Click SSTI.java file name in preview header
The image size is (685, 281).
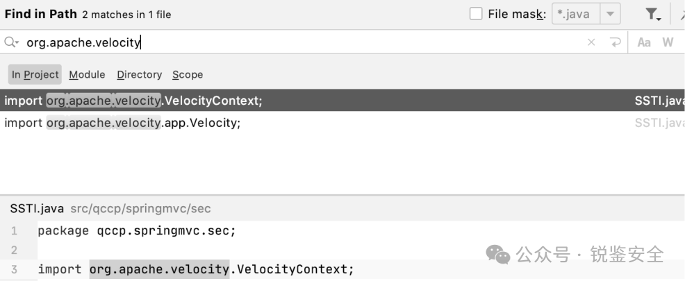pos(37,209)
